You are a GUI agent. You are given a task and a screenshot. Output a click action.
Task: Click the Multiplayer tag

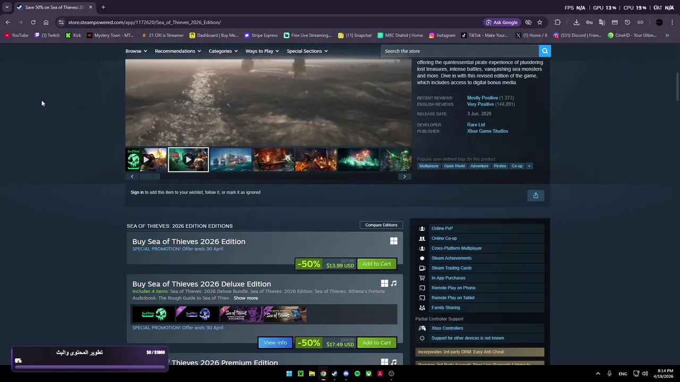tap(429, 166)
